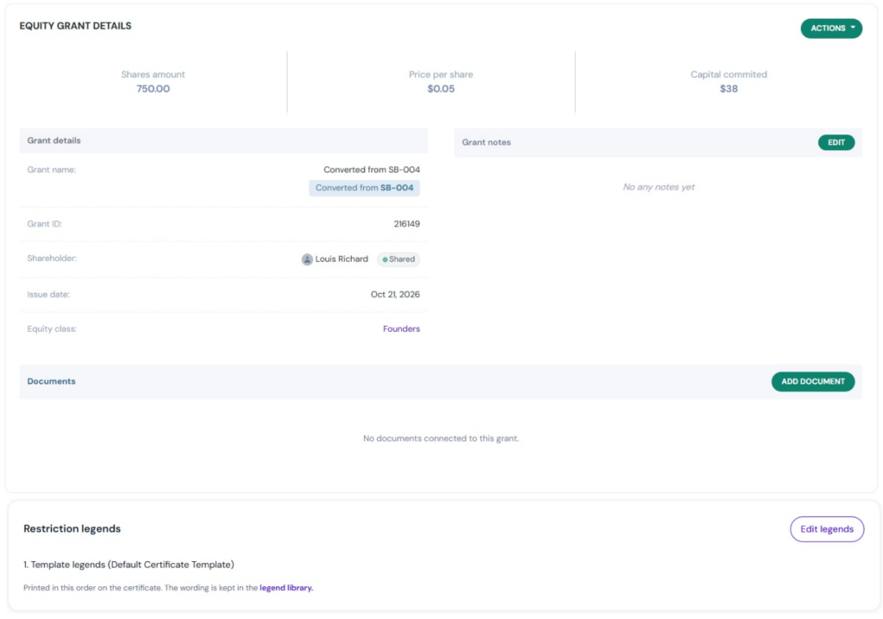Select the Grant ID value 216149
The width and height of the screenshot is (883, 619).
(407, 224)
